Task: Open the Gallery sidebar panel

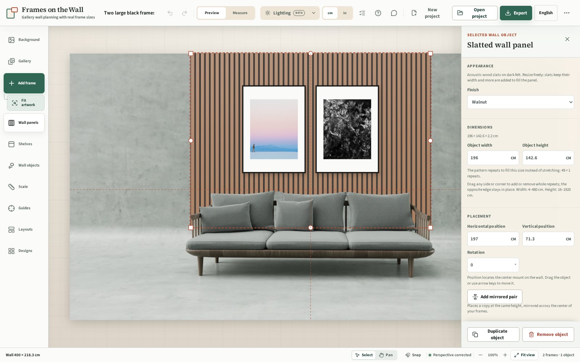Action: pyautogui.click(x=24, y=61)
